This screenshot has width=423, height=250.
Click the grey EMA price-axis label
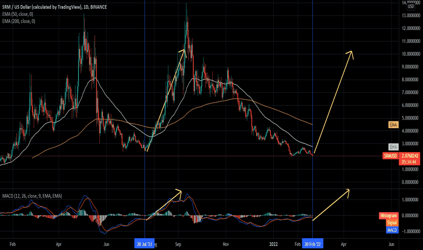[393, 147]
